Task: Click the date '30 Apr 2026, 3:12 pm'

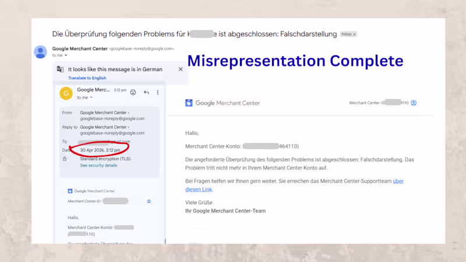Action: 100,150
